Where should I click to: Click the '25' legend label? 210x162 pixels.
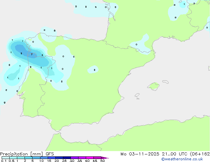point(64,161)
